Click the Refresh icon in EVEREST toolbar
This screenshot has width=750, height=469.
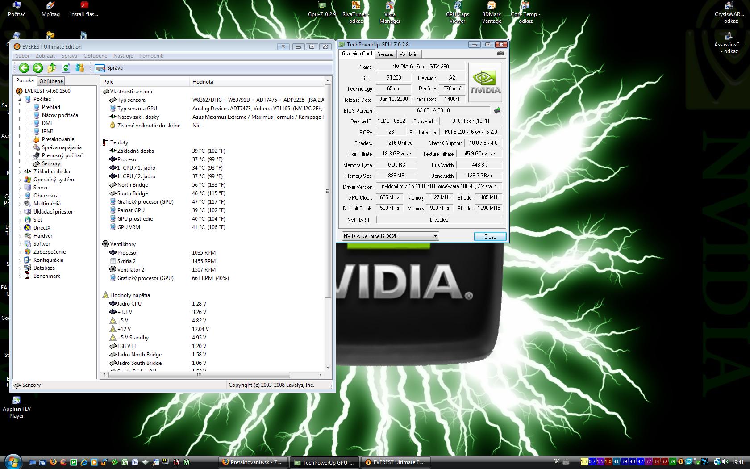coord(66,68)
